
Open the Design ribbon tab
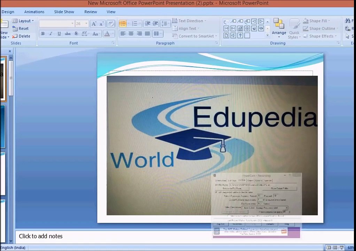[x=8, y=12]
